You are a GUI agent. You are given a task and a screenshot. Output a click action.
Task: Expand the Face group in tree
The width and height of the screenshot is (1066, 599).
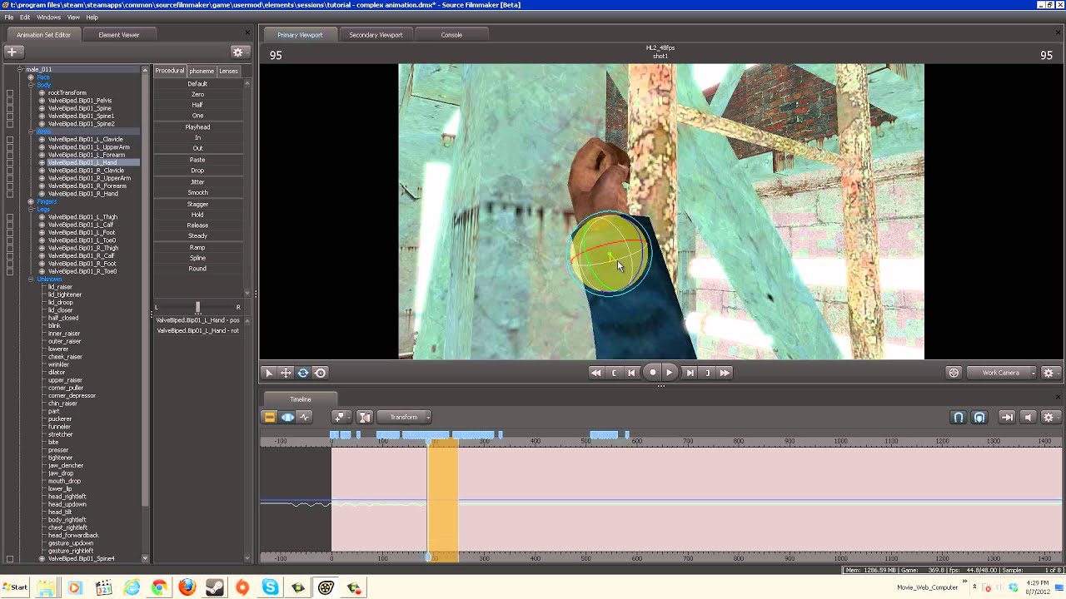click(x=31, y=77)
